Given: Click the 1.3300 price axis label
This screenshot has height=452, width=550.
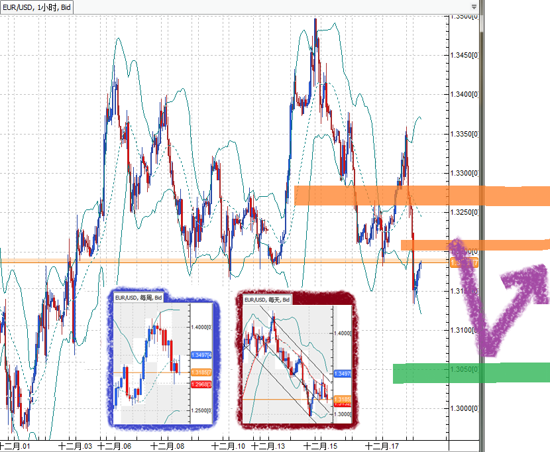Looking at the screenshot, I should coord(465,173).
